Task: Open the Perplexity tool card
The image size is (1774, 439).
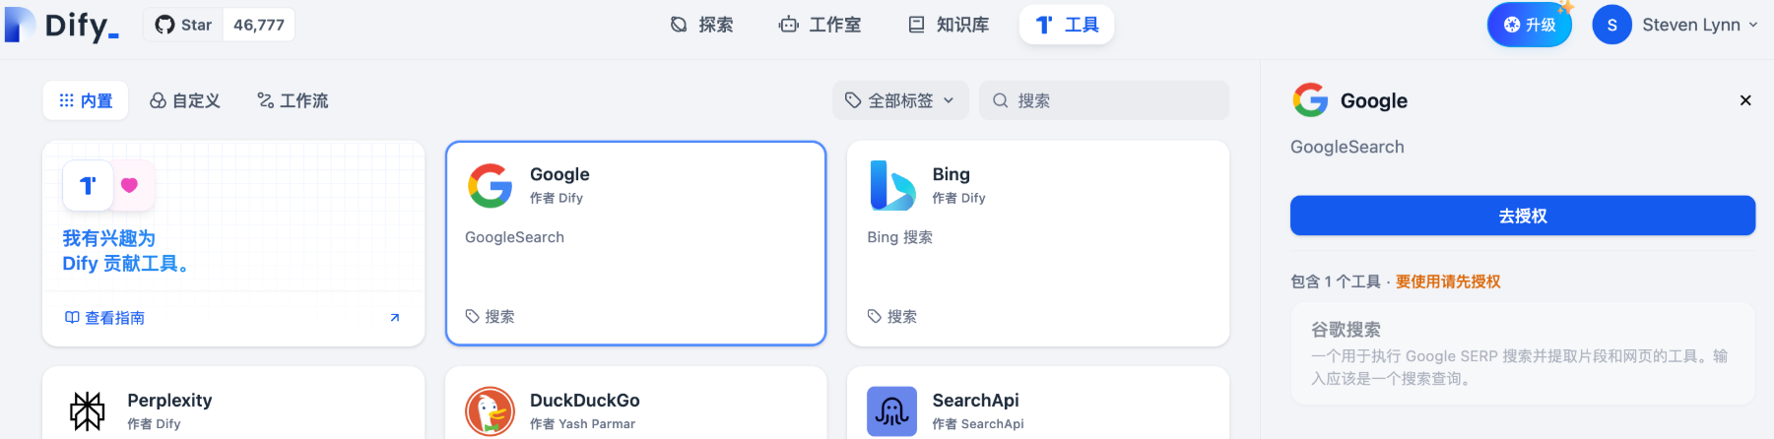Action: point(233,403)
